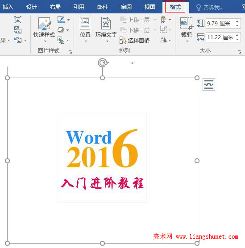
Task: Click the rotate objects icon
Action: click(x=163, y=40)
